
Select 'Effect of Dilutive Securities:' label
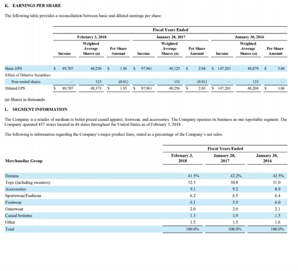(x=28, y=75)
